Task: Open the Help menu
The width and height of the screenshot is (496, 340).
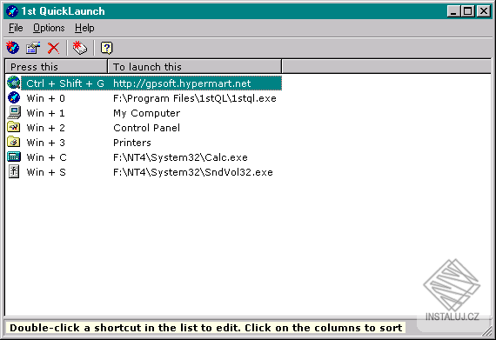Action: (84, 28)
